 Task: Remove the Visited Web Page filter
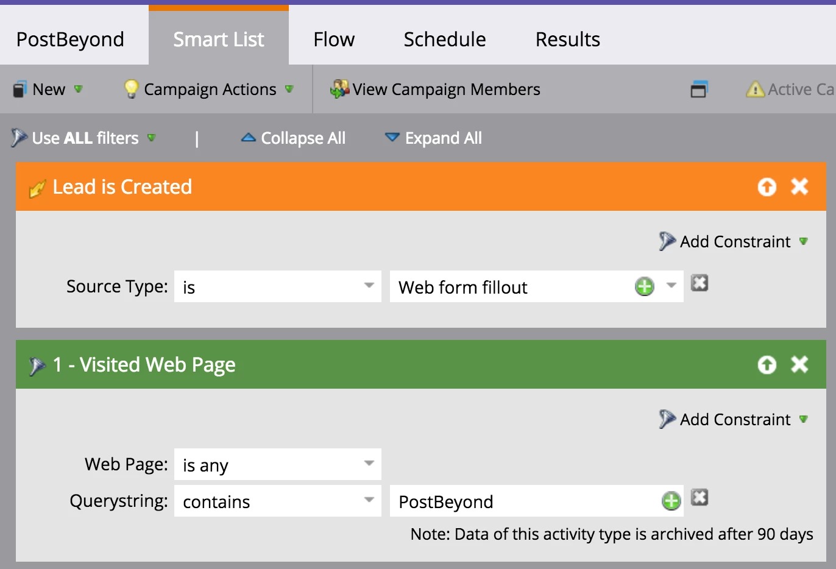pyautogui.click(x=799, y=364)
